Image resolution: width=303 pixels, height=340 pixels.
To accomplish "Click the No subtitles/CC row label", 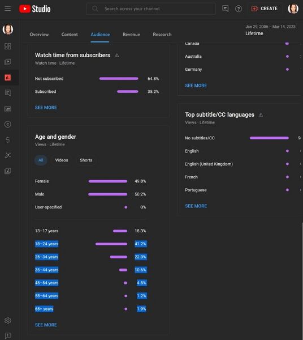I will tap(200, 138).
